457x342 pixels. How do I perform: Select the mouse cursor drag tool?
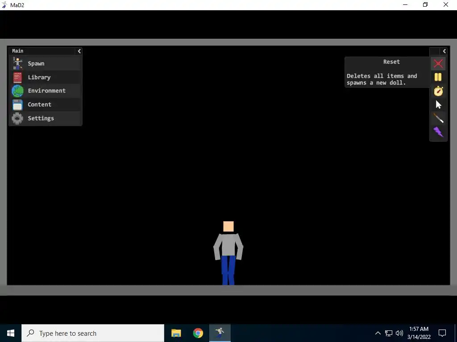pyautogui.click(x=438, y=105)
